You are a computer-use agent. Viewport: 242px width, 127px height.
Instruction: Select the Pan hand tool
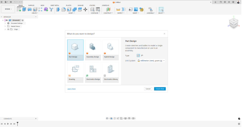(x=115, y=118)
